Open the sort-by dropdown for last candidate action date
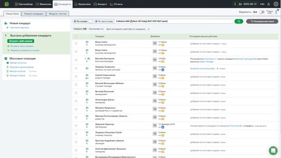281x158 pixels. pos(128,29)
